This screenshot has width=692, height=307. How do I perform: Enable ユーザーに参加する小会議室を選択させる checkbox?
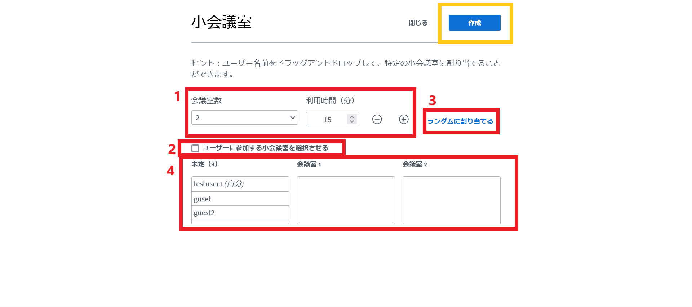click(x=195, y=148)
